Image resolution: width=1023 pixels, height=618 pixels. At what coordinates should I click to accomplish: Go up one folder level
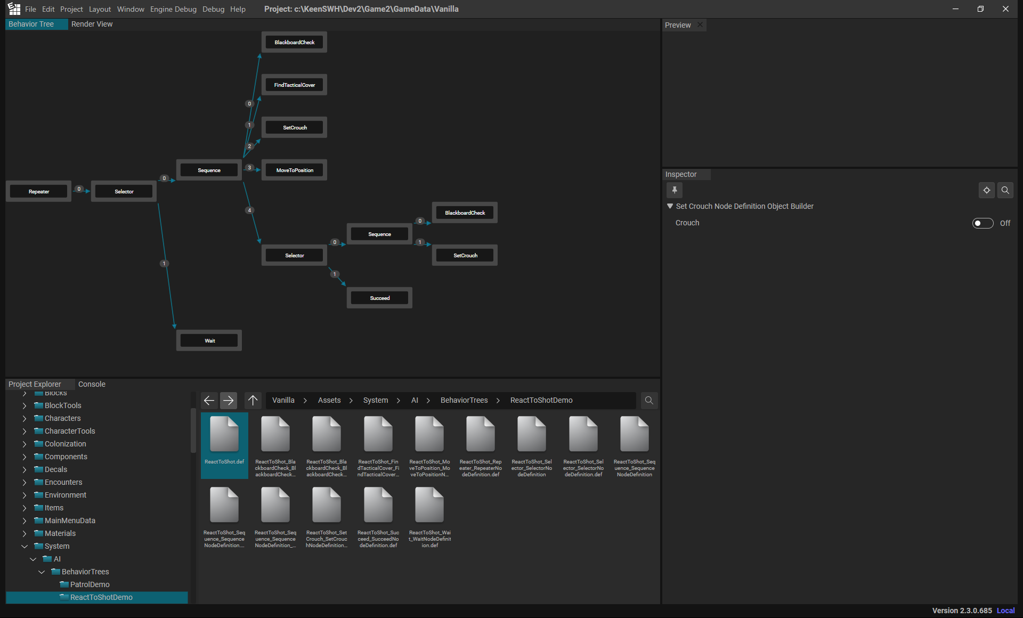[x=253, y=400]
